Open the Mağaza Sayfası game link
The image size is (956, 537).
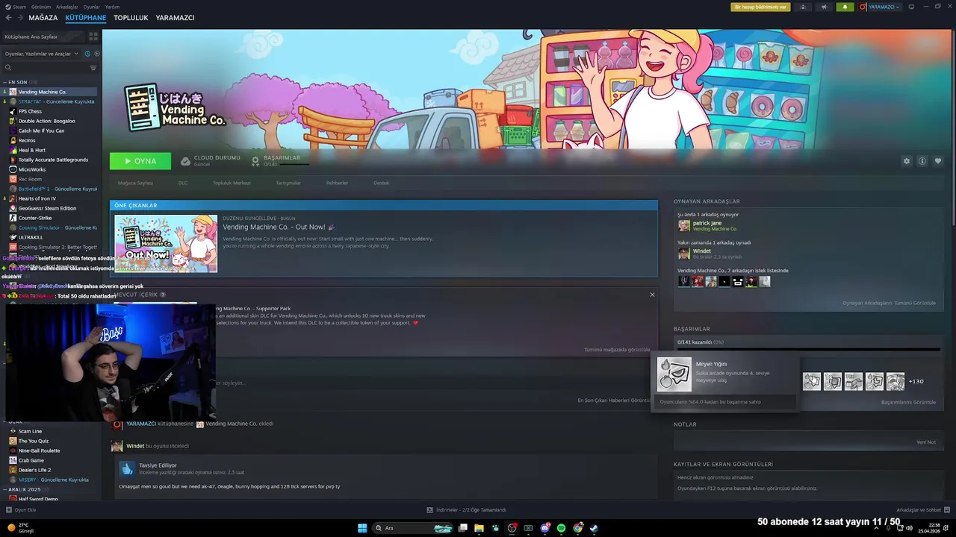(x=135, y=183)
